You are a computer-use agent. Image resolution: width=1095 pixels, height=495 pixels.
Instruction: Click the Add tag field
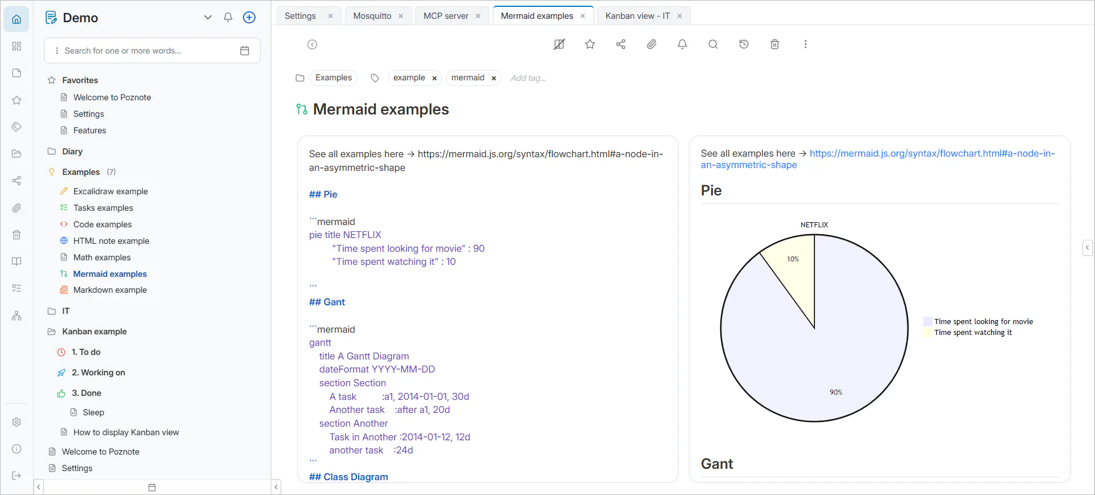coord(529,78)
